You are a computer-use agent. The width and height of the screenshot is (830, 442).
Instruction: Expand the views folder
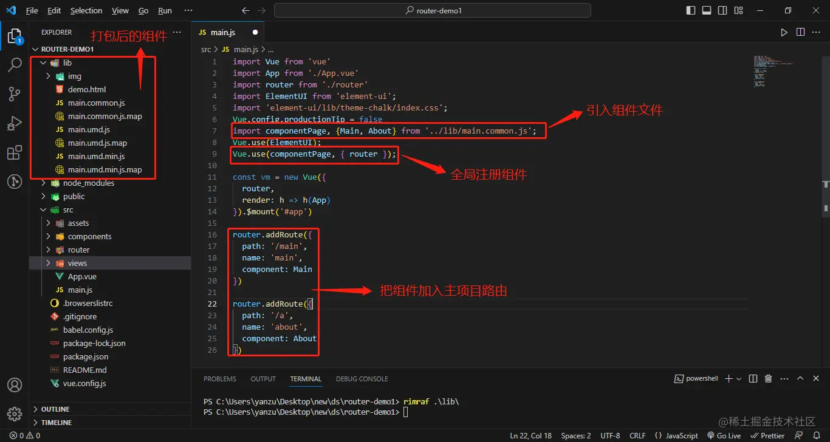[x=48, y=263]
